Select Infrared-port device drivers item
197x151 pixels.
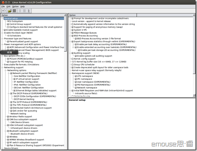24,128
